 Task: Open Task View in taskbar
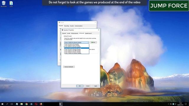pyautogui.click(x=12, y=104)
